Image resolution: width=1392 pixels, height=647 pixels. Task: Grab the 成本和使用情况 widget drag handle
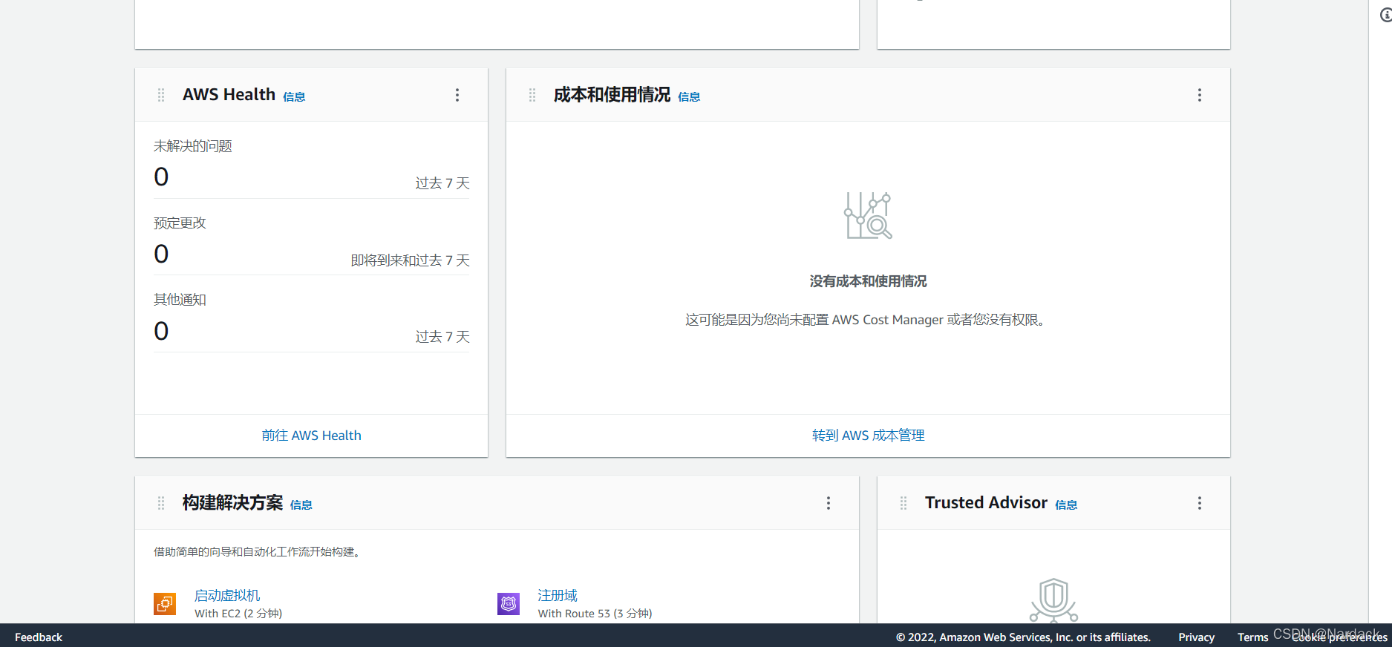click(x=532, y=95)
